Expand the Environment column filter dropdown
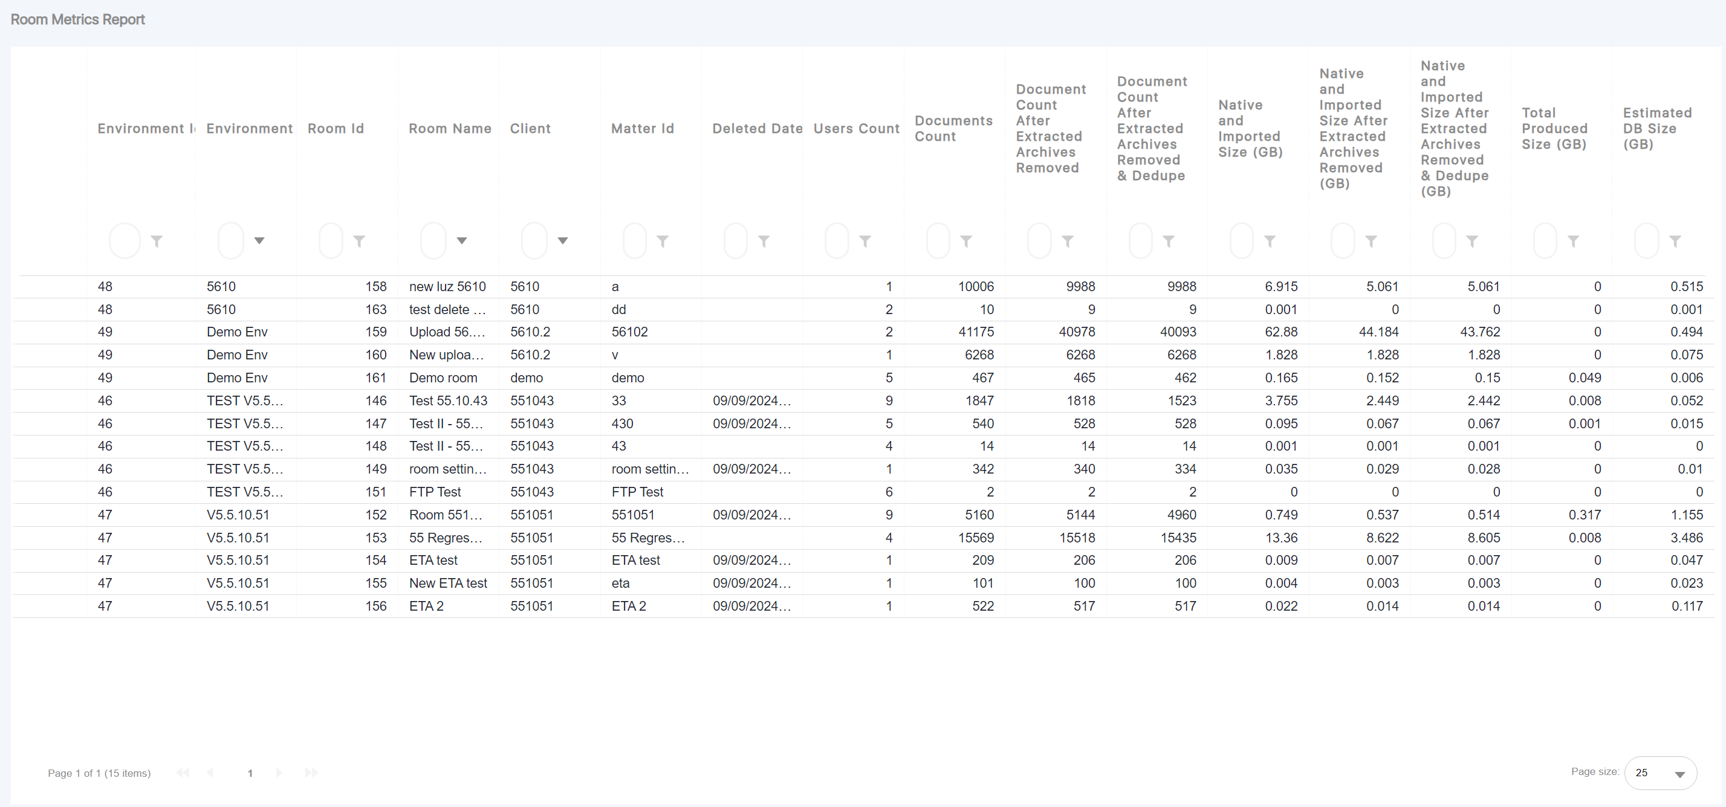This screenshot has width=1726, height=807. point(259,240)
